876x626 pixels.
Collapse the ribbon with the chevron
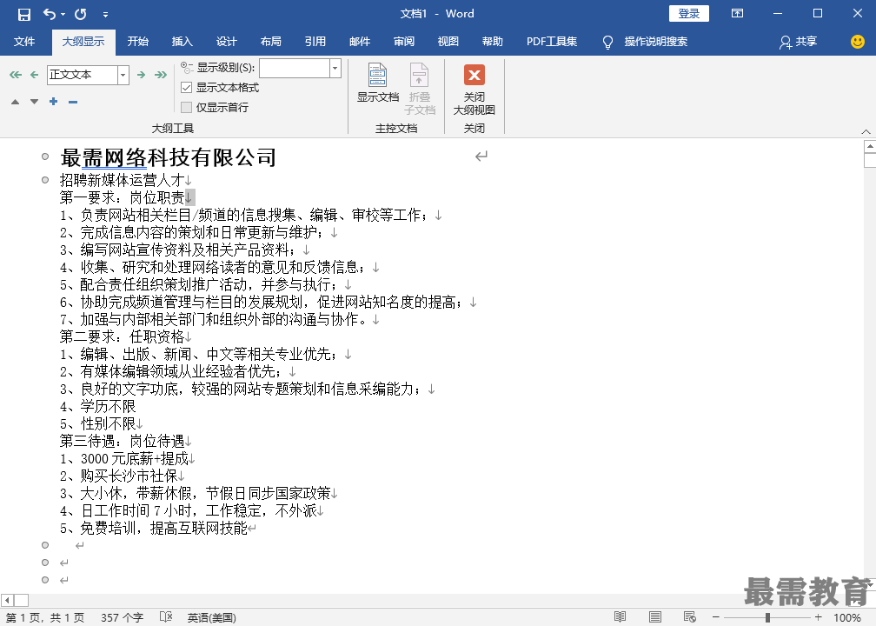pos(866,131)
